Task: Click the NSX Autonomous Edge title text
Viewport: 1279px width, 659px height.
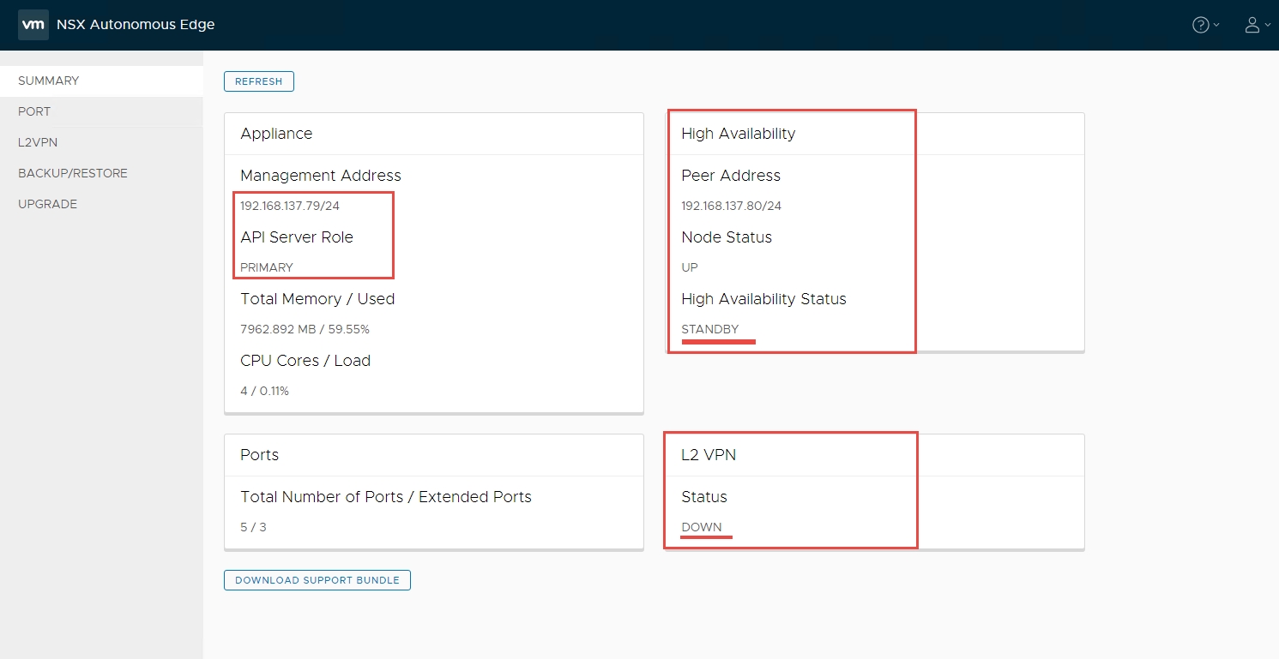Action: point(136,25)
